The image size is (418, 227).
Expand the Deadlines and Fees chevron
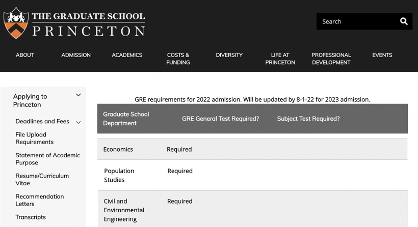pyautogui.click(x=79, y=123)
